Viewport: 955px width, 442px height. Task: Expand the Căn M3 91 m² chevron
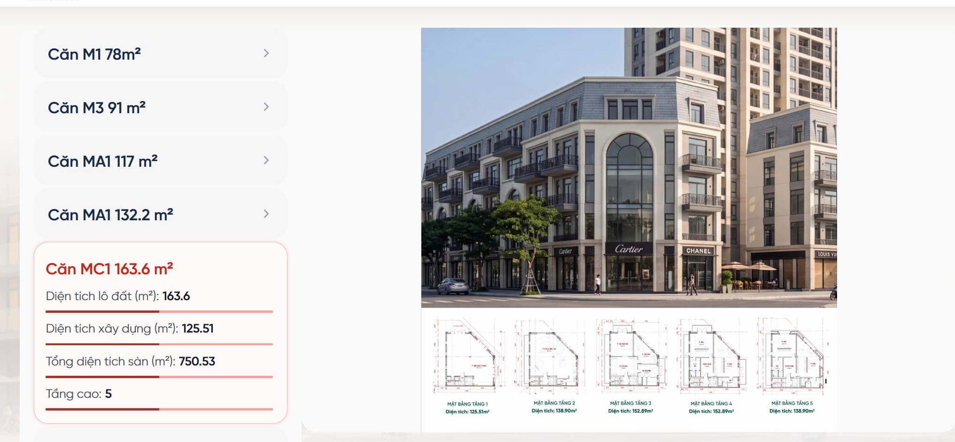click(266, 107)
